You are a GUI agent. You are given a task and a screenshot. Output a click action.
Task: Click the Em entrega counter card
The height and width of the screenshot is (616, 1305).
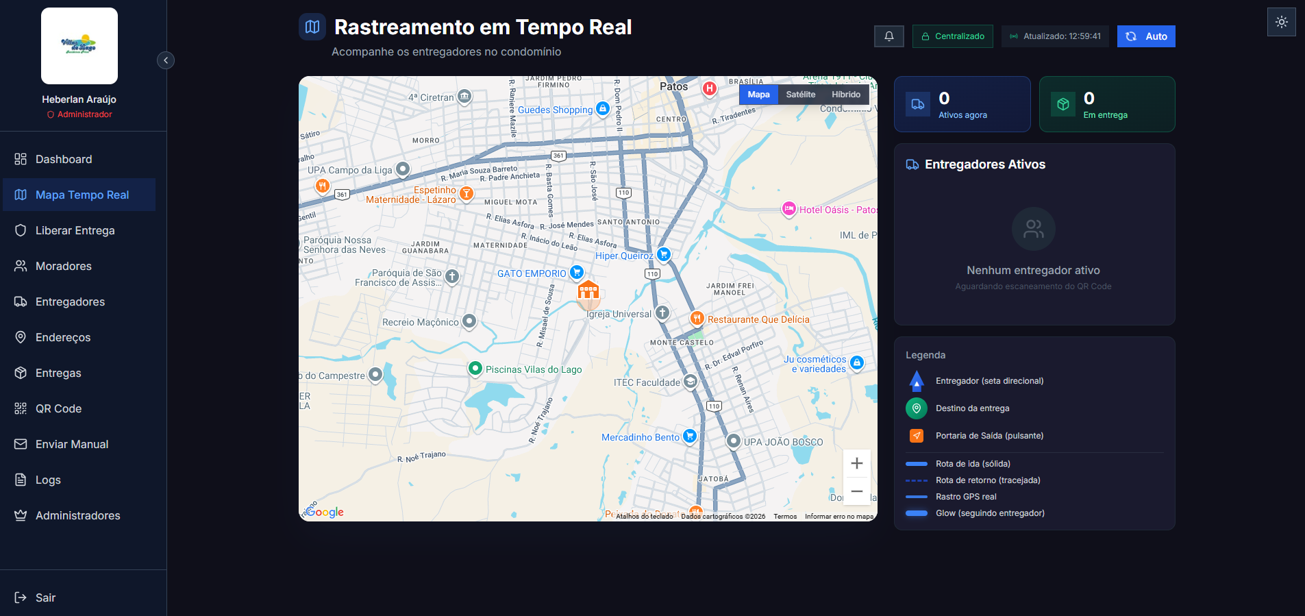click(1107, 104)
